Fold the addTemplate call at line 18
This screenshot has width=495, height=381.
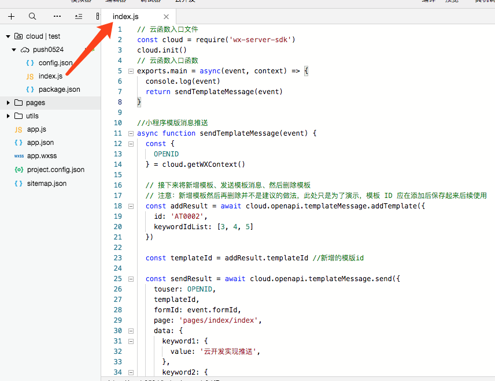(131, 207)
